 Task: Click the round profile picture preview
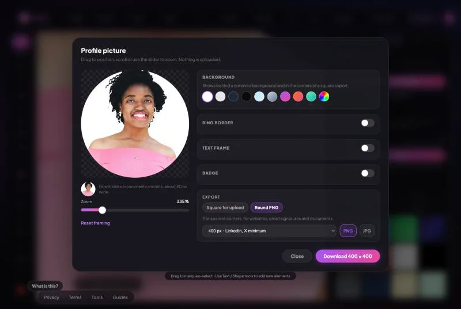(135, 124)
